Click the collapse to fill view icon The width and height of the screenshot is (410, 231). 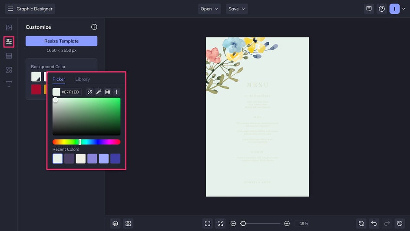coord(221,224)
